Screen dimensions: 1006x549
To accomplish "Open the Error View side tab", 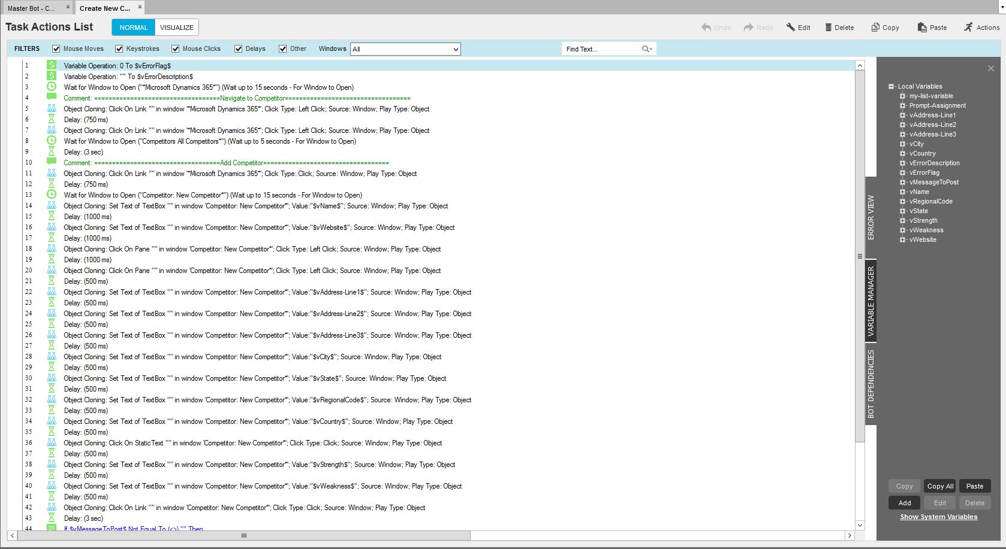I will (871, 217).
